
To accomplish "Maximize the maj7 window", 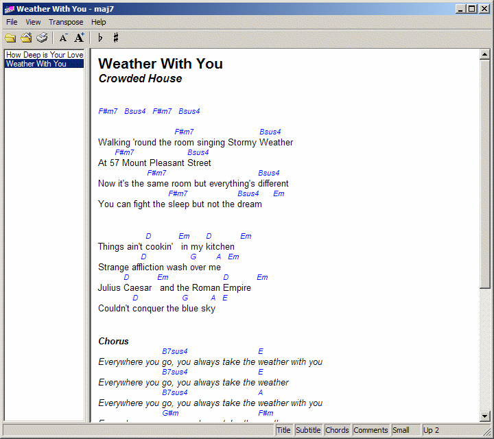I will [x=472, y=9].
